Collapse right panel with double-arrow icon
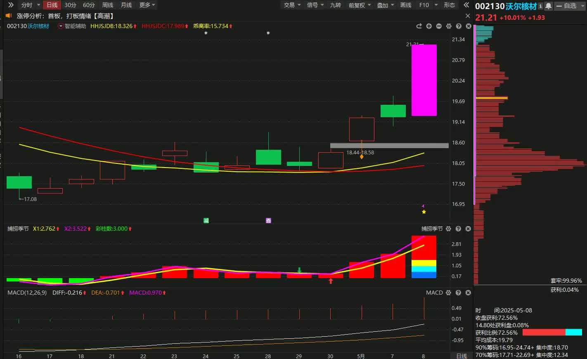The height and width of the screenshot is (359, 587). point(466,5)
